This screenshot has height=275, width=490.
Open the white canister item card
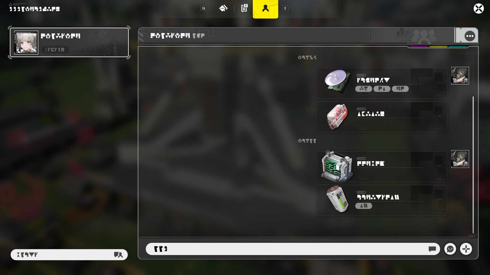[x=382, y=200]
